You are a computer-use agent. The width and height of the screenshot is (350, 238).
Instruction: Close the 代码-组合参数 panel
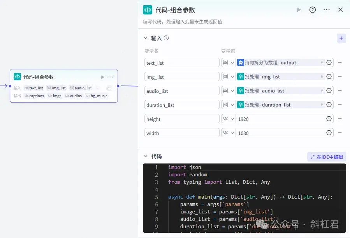coord(340,10)
